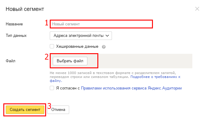Click the yellow Создать сегмент button
The width and height of the screenshot is (206, 120).
[x=25, y=110]
